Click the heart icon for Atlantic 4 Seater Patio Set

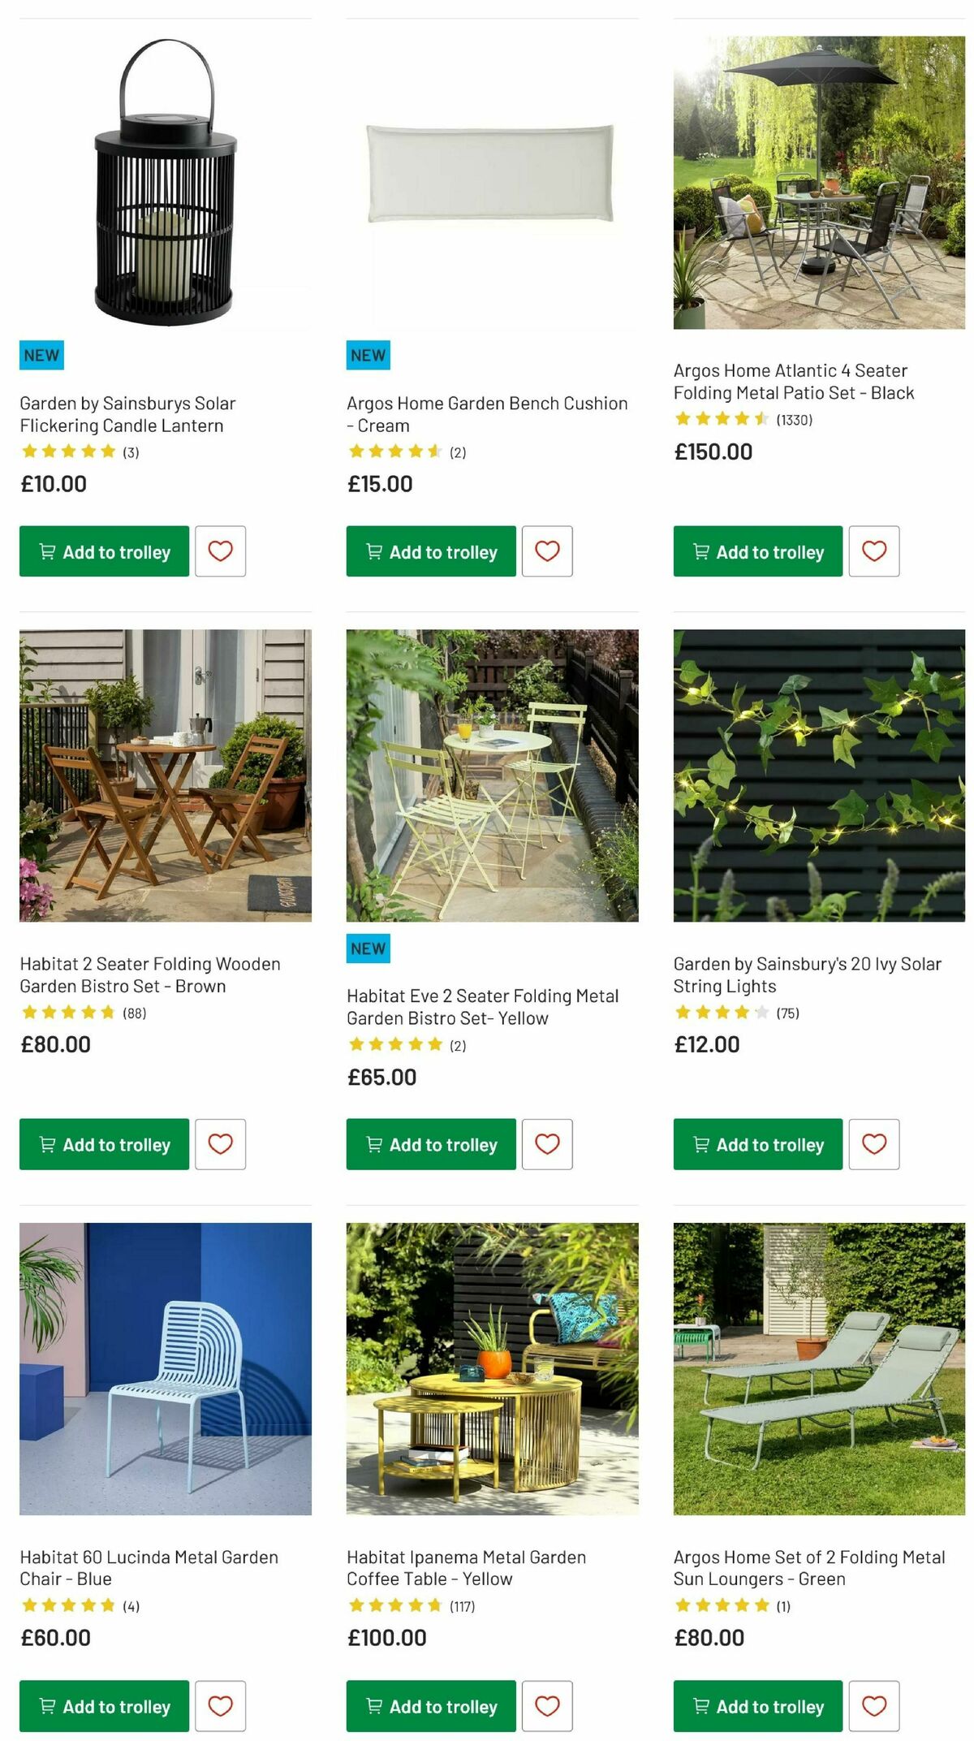pyautogui.click(x=874, y=551)
